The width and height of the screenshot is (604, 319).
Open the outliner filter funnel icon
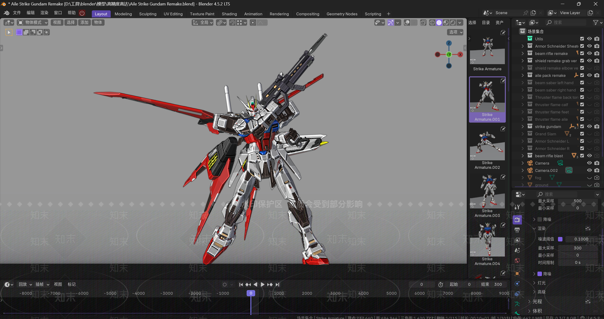[596, 23]
